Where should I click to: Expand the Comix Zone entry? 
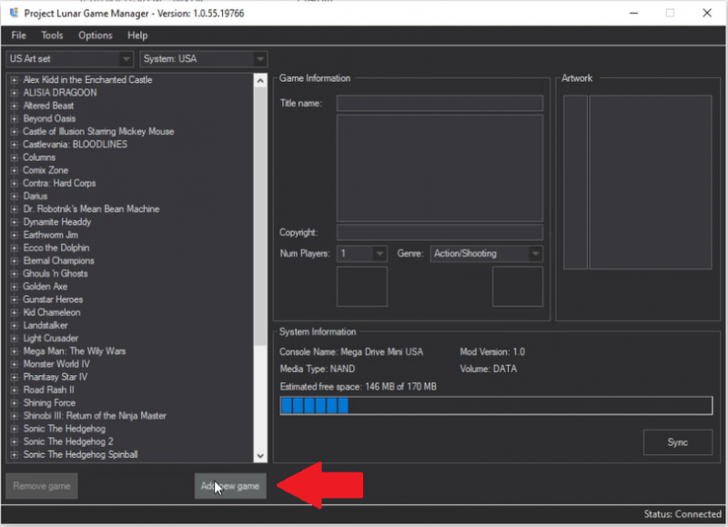pyautogui.click(x=15, y=170)
